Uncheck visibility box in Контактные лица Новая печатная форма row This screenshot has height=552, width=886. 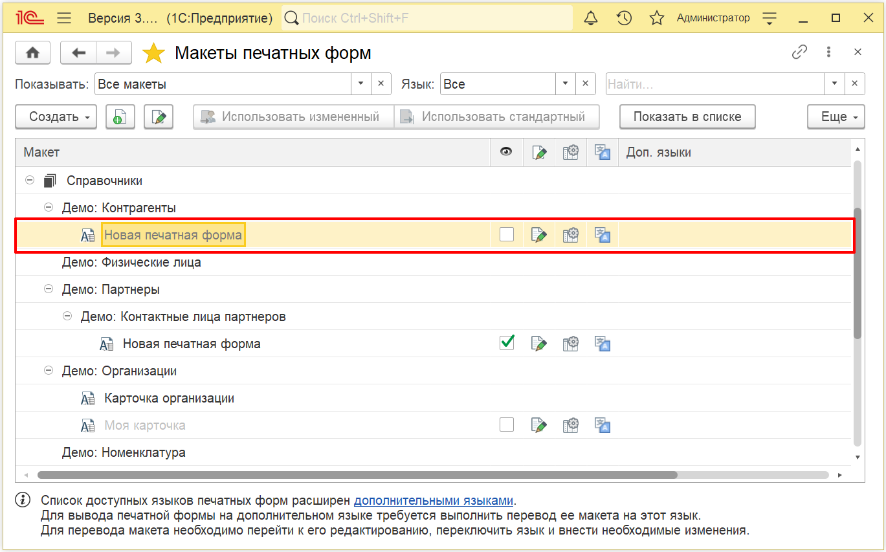tap(507, 343)
